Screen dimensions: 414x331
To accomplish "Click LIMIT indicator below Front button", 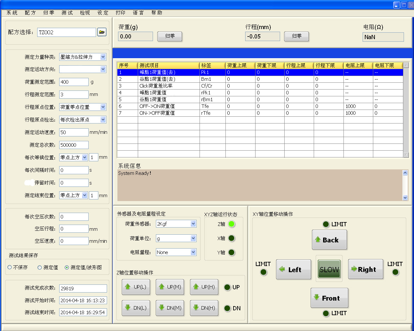I will [326, 313].
